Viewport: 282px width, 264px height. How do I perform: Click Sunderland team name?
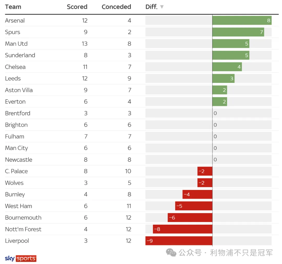tap(20, 55)
